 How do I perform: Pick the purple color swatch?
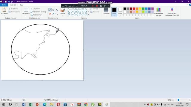153,9
